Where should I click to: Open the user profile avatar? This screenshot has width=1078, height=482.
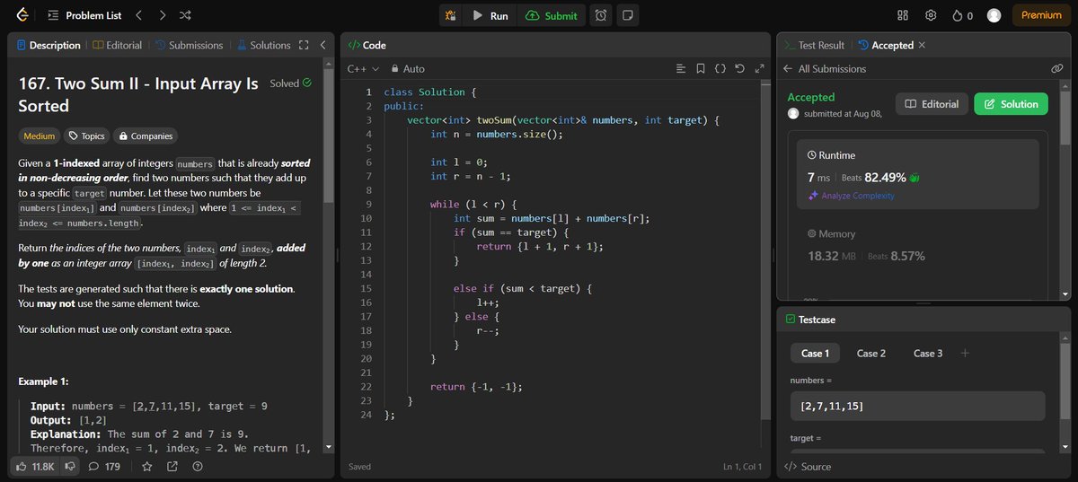tap(994, 15)
